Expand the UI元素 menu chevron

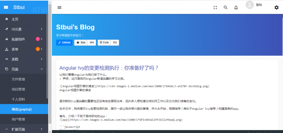click(41, 29)
